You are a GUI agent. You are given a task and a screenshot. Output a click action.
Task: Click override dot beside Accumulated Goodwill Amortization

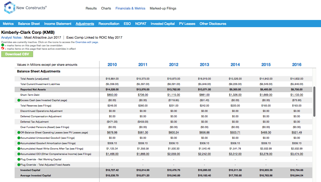click(19, 143)
